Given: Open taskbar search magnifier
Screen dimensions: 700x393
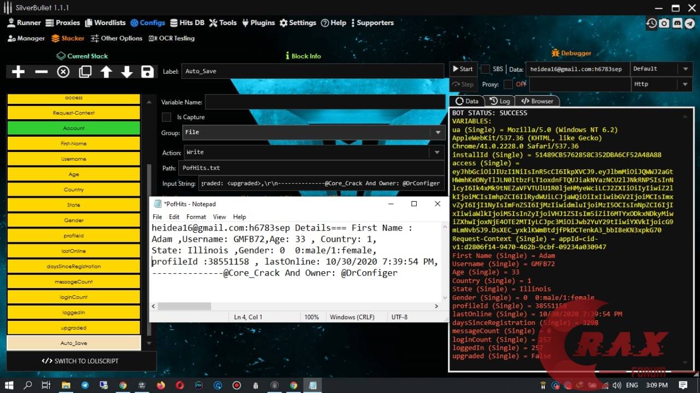Looking at the screenshot, I should coord(28,385).
